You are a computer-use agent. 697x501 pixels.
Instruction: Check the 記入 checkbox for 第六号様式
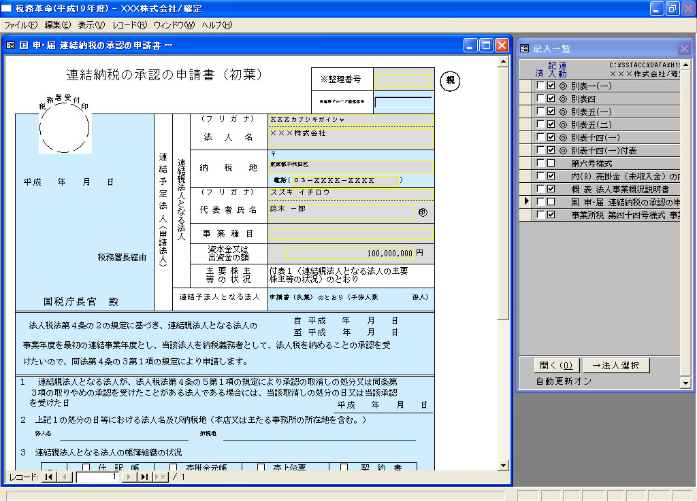point(551,163)
